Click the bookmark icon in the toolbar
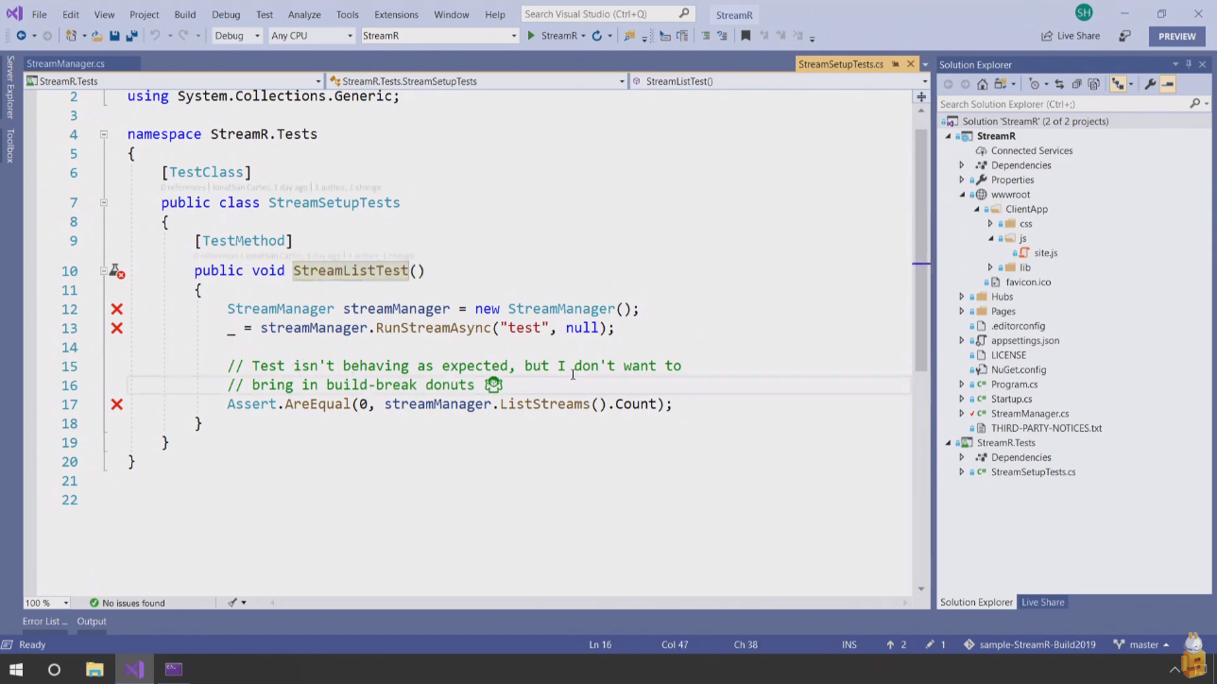 [x=746, y=36]
